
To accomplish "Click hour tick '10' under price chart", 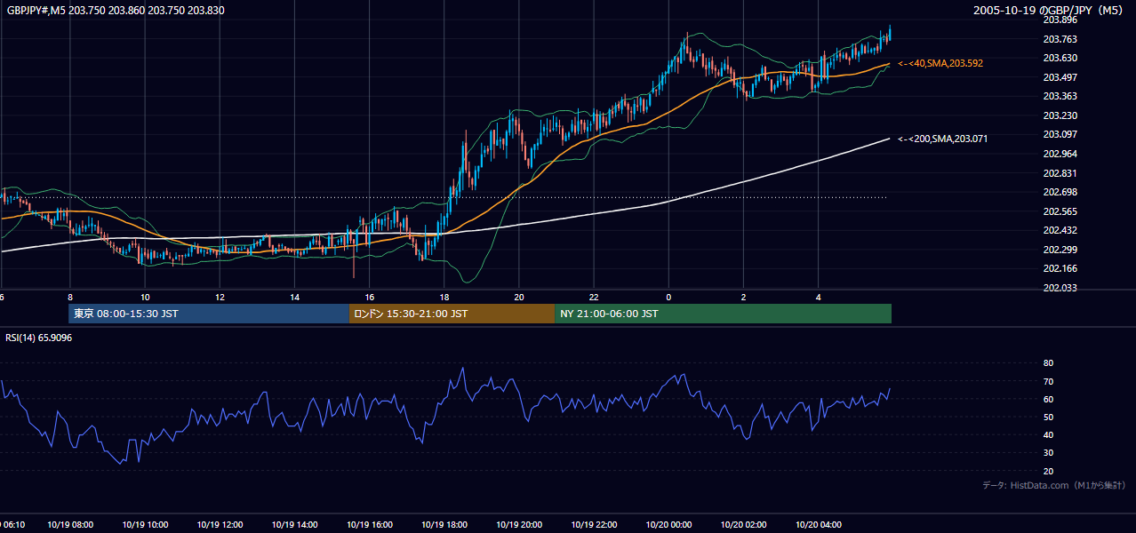I will (144, 298).
